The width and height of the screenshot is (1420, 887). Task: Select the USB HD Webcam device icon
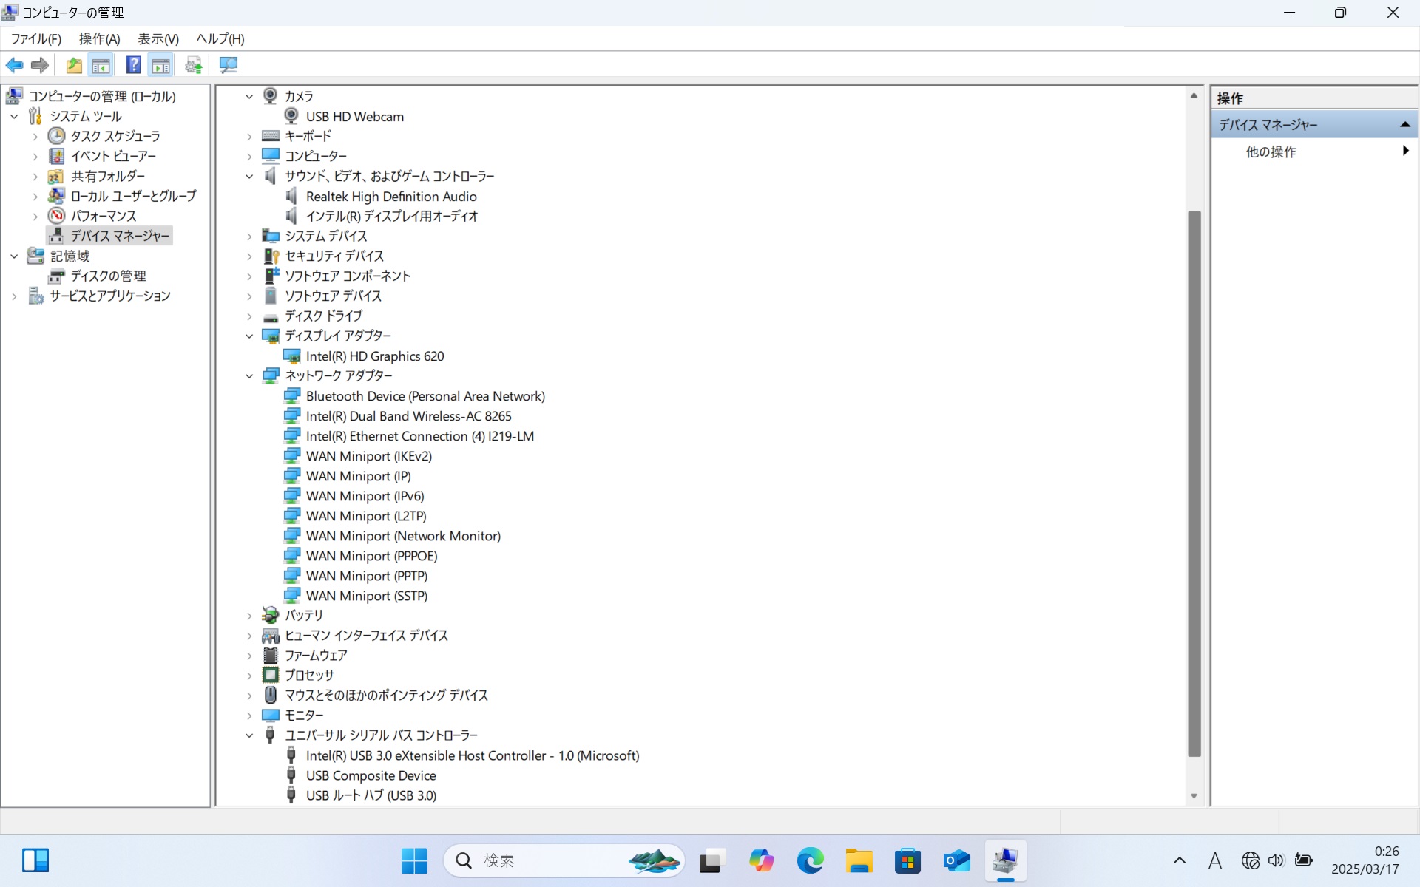(291, 116)
